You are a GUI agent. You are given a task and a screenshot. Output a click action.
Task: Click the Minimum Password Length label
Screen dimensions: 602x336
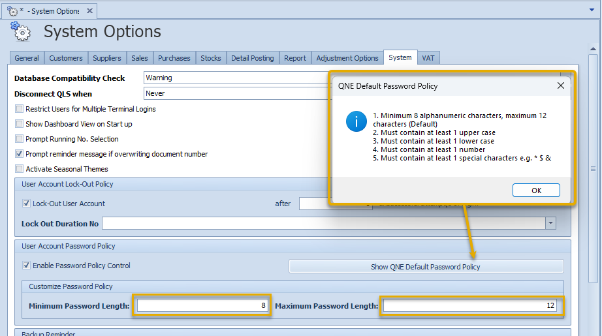tap(79, 306)
